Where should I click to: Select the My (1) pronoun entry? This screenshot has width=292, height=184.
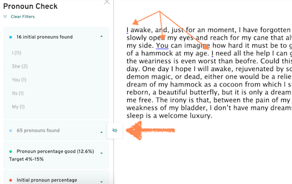(x=18, y=107)
